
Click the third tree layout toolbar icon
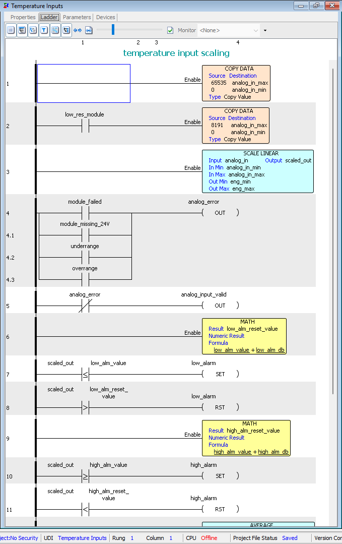click(x=33, y=30)
